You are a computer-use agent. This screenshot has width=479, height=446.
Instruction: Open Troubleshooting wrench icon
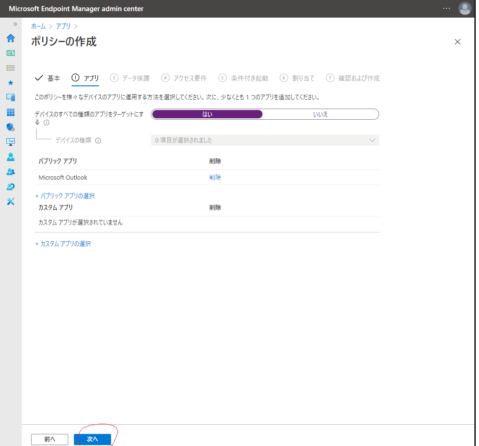11,201
